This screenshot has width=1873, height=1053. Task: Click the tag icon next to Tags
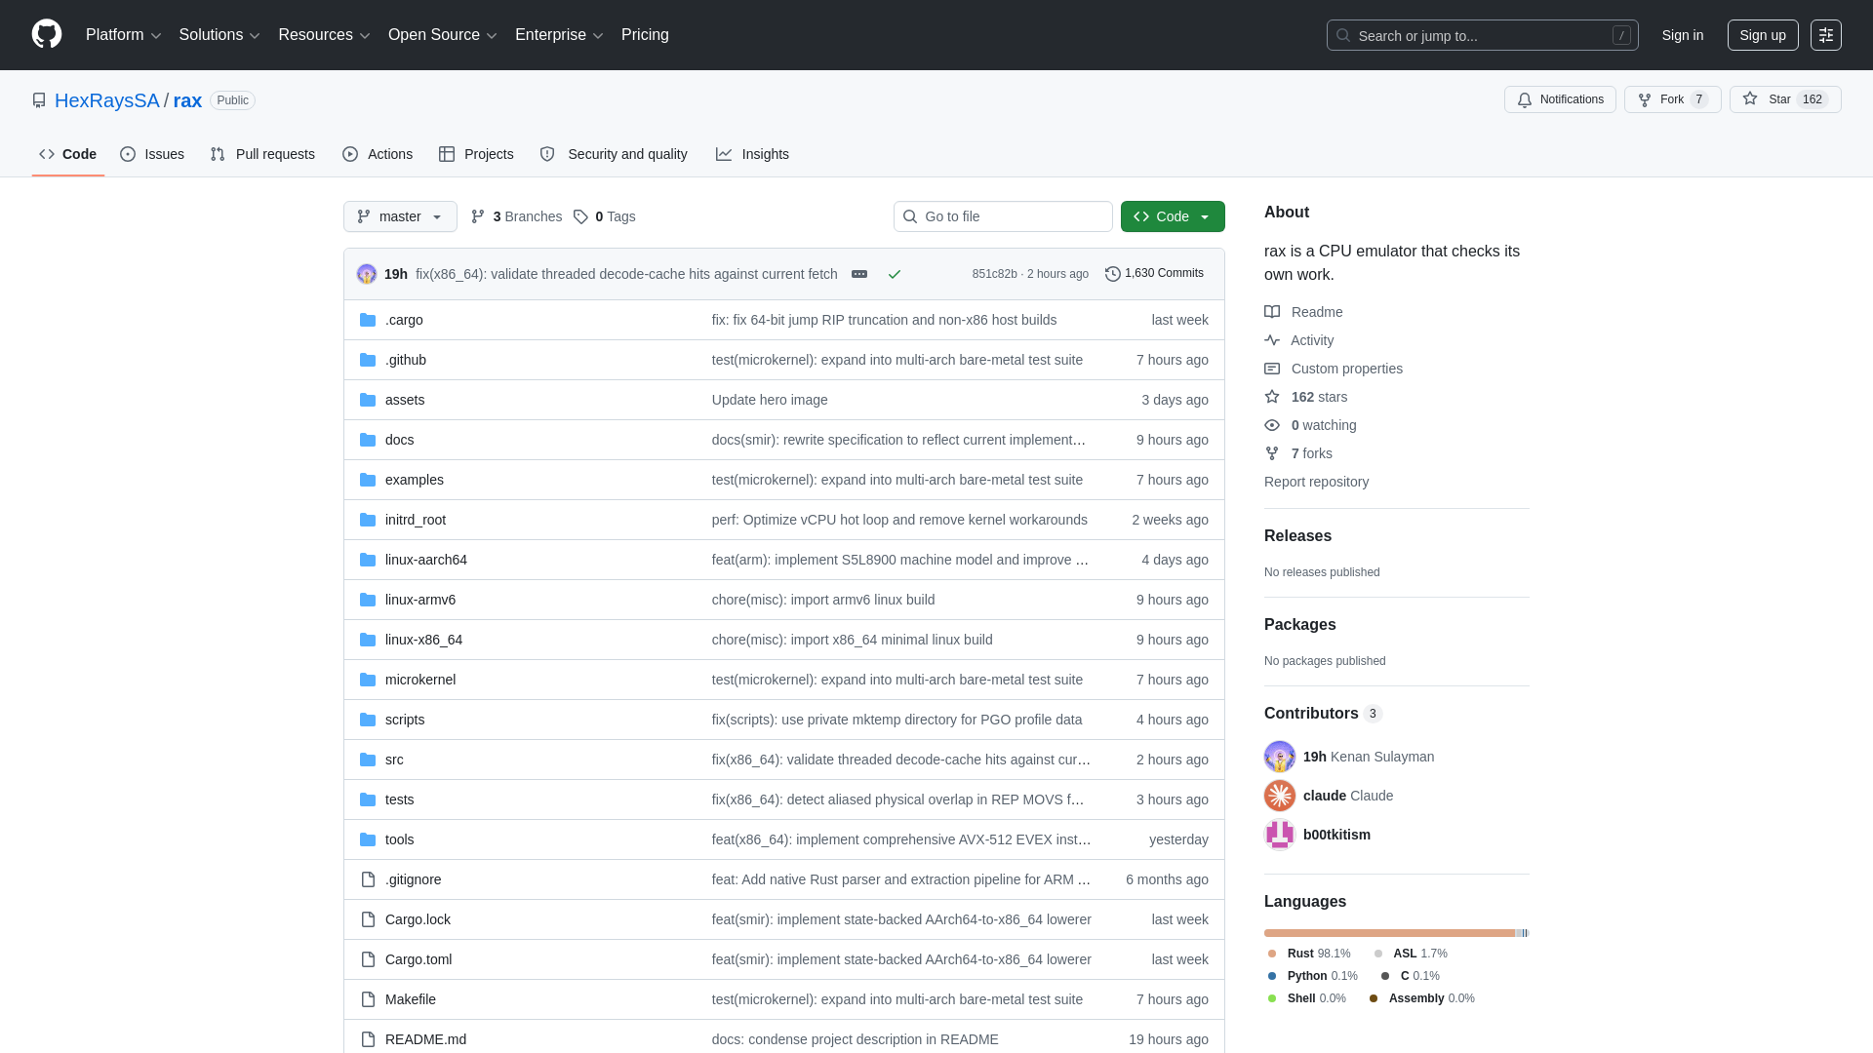click(x=581, y=216)
